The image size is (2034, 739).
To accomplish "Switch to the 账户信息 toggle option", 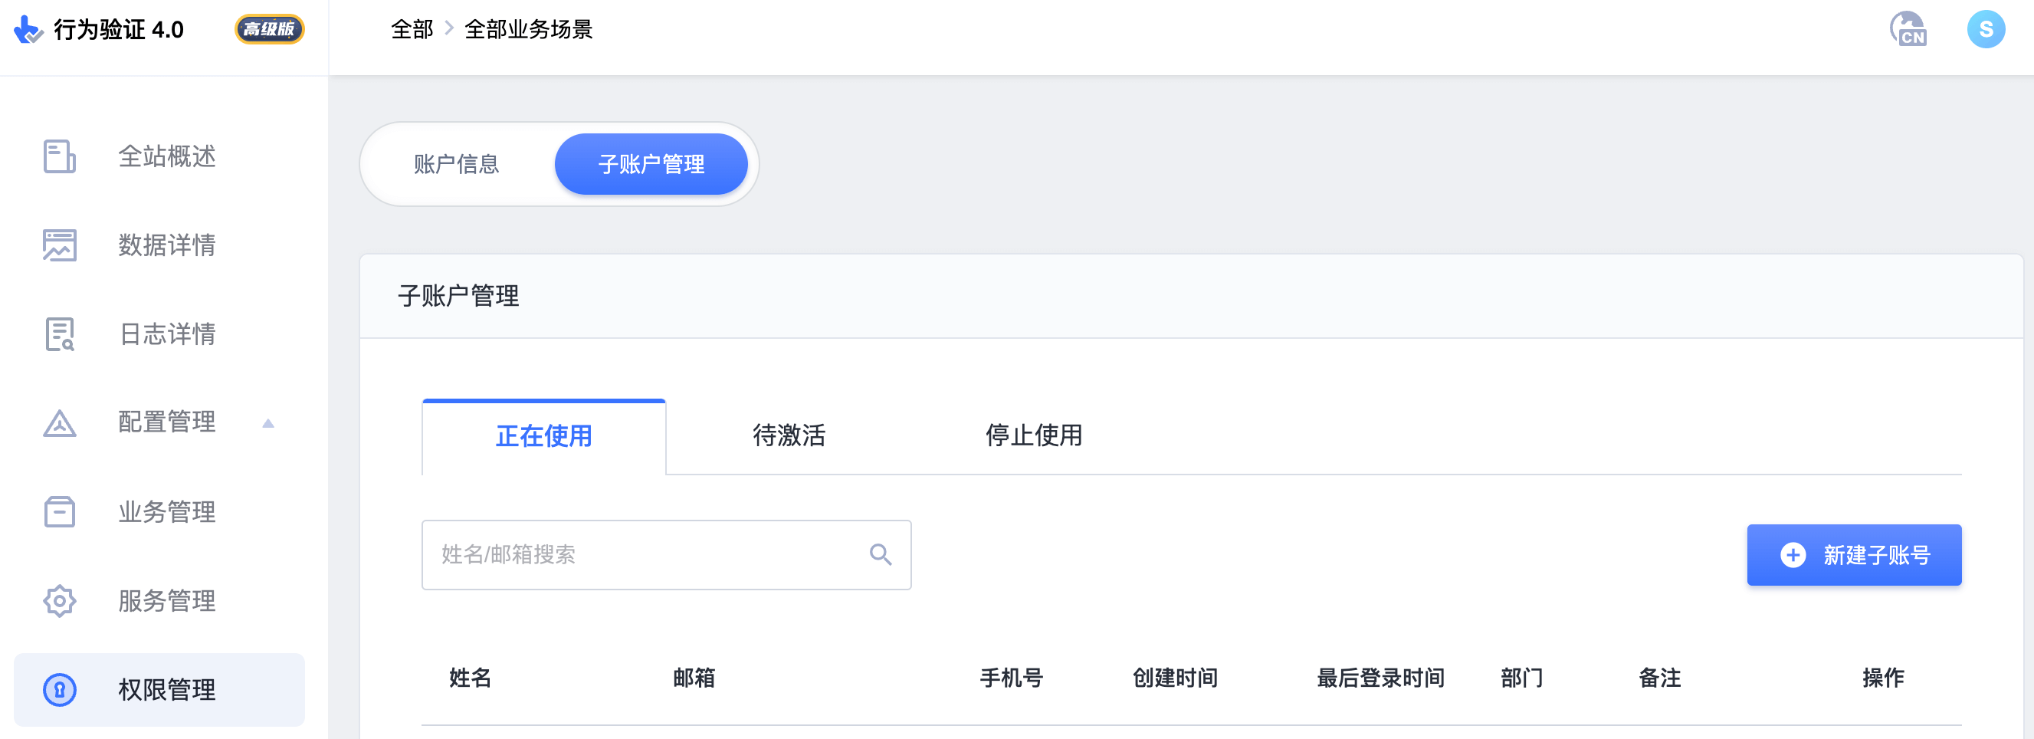I will tap(457, 163).
